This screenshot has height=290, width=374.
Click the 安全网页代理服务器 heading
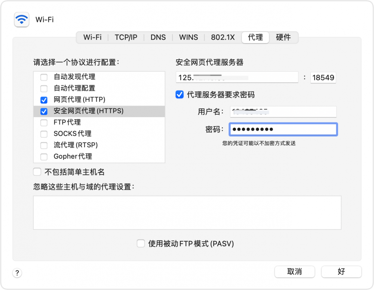[x=209, y=62]
